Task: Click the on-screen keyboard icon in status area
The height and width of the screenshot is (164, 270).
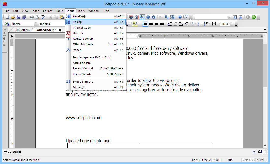Action: pos(260,151)
